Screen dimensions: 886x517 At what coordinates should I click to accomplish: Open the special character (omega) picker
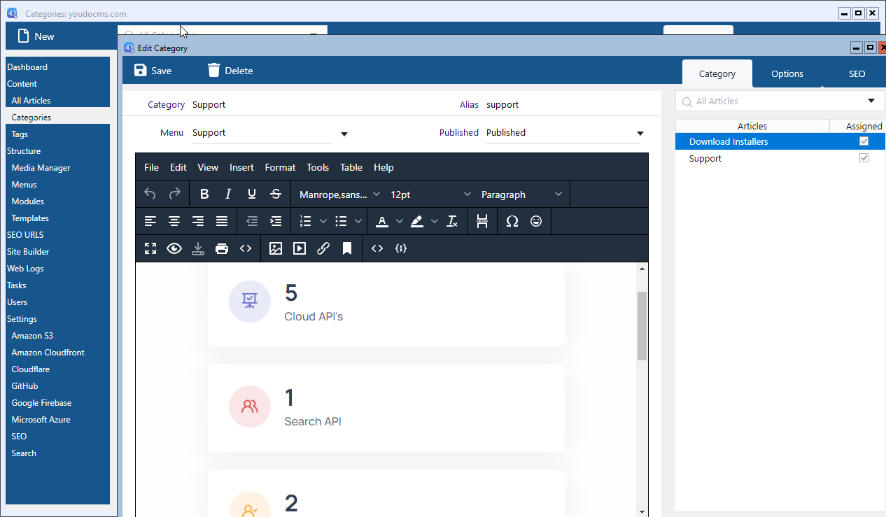[x=512, y=221]
